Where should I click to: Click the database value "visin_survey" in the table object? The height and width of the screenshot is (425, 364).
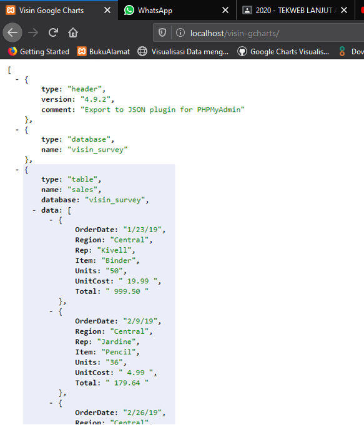(115, 200)
